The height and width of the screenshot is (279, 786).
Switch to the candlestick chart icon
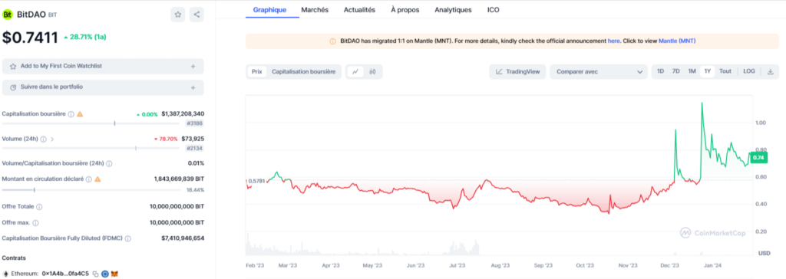point(372,71)
